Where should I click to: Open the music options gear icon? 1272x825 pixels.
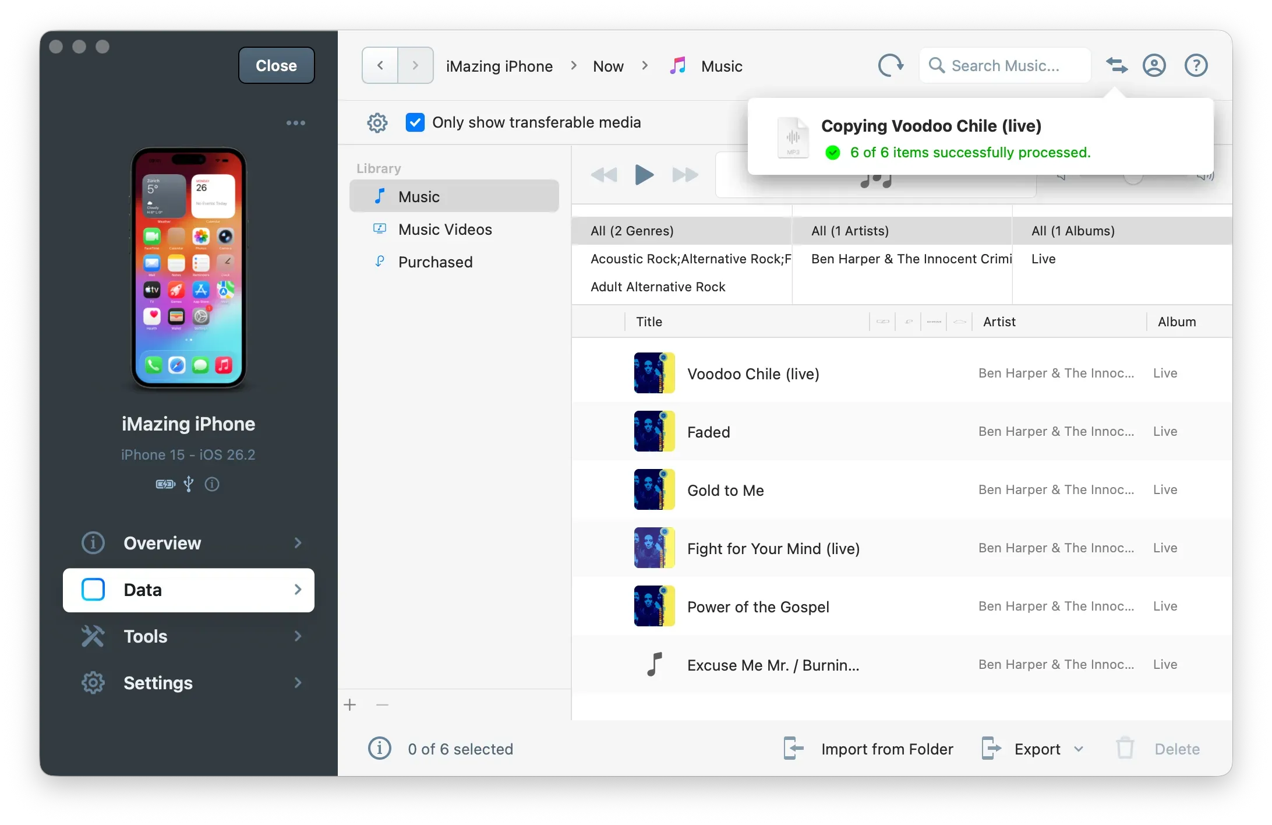(x=377, y=122)
